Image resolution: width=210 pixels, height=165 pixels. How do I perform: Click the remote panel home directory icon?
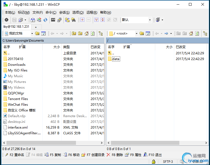click(x=191, y=33)
